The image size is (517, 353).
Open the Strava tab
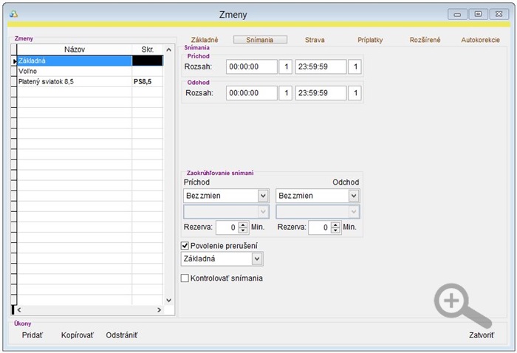315,40
